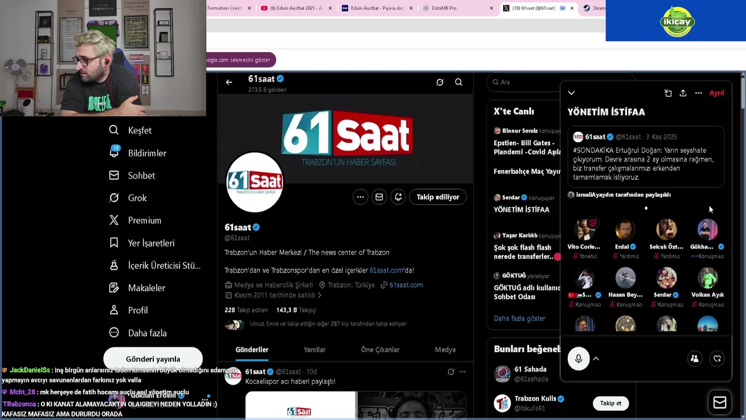Toggle the microphone in the Space
746x420 pixels.
click(579, 359)
